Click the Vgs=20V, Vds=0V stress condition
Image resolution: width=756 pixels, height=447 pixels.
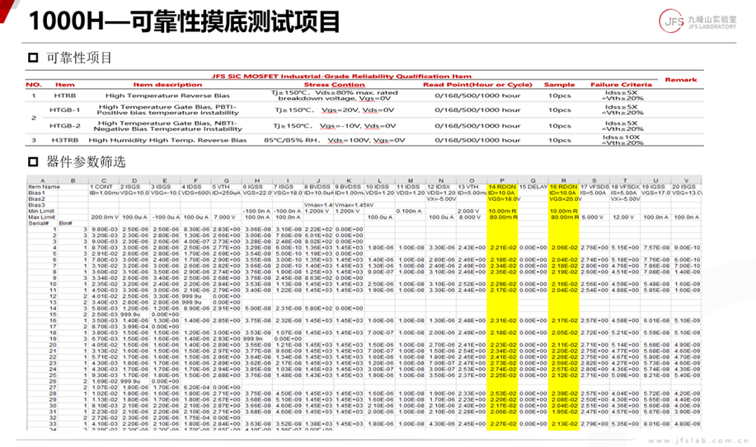click(334, 109)
